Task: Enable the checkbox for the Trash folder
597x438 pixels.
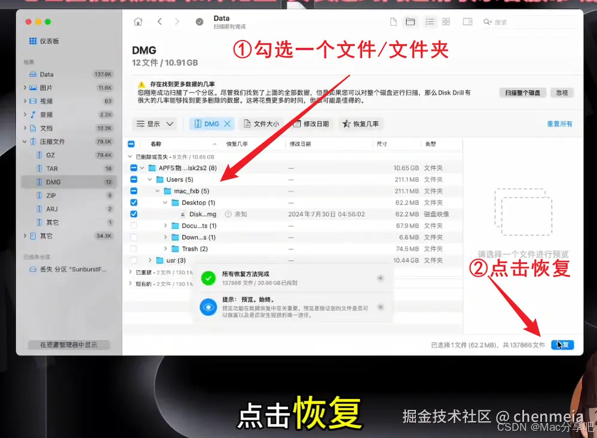Action: [x=134, y=249]
